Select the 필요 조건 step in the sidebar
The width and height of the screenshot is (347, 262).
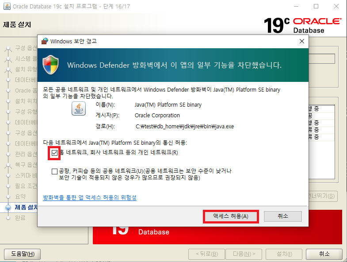[26, 186]
